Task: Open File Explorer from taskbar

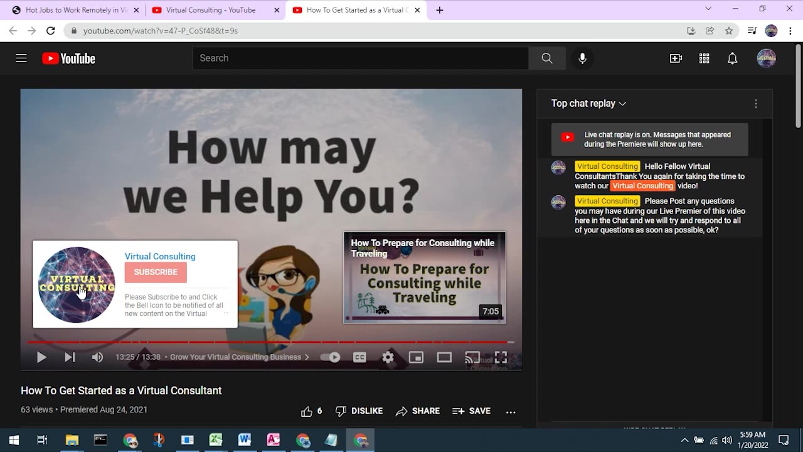Action: (72, 440)
